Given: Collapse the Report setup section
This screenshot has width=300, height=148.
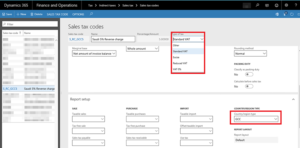Looking at the screenshot, I should [x=294, y=99].
